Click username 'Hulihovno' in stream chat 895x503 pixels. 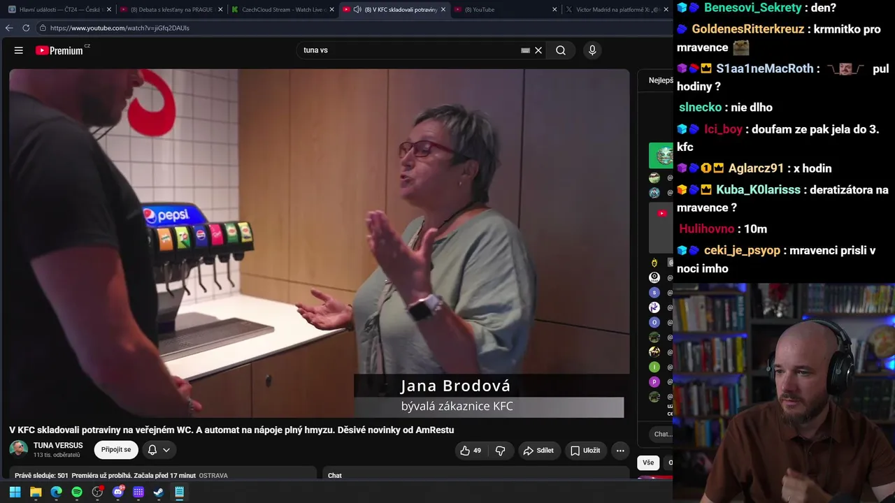[x=706, y=229]
